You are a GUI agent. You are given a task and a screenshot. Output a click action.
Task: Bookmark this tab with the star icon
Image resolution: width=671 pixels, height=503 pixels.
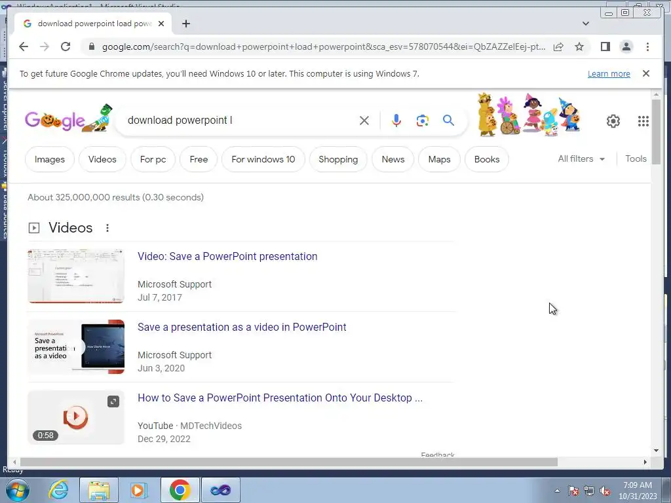pos(579,47)
